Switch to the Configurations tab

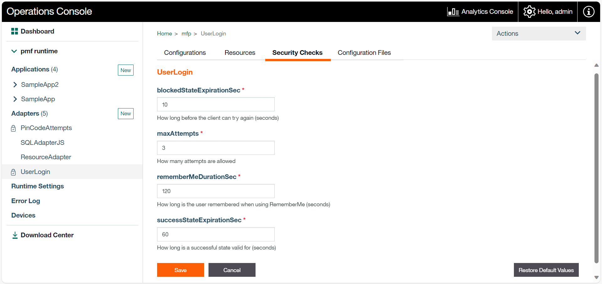185,53
